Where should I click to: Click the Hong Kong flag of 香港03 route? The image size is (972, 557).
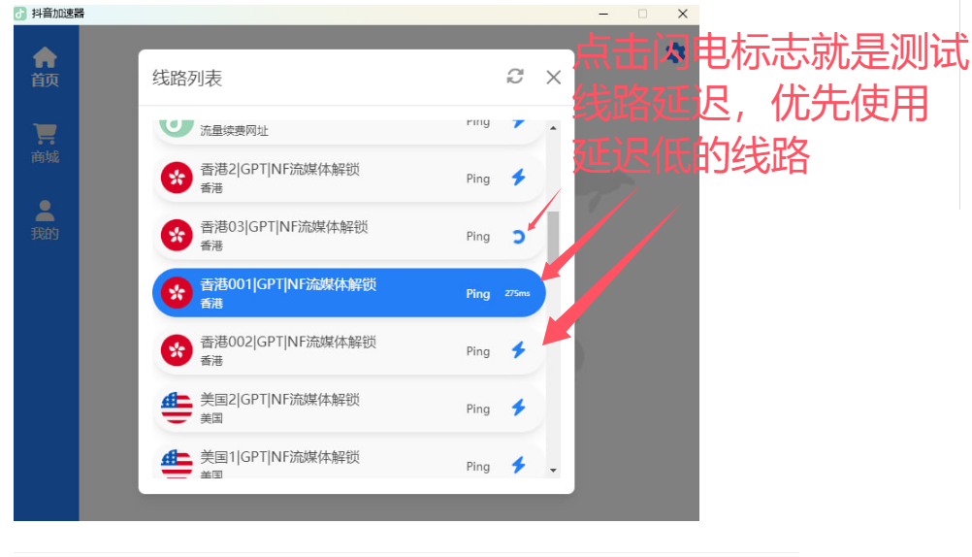coord(177,236)
